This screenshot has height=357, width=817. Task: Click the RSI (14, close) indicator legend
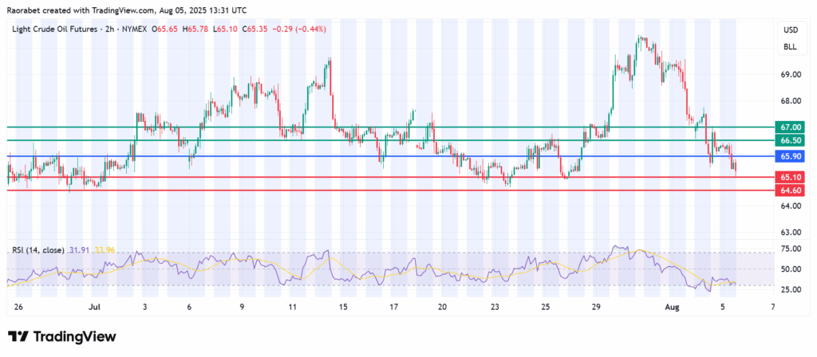click(40, 250)
